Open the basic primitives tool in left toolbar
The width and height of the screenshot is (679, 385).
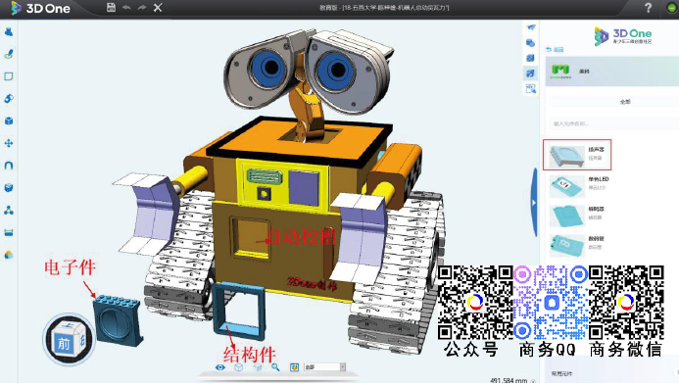[x=9, y=31]
